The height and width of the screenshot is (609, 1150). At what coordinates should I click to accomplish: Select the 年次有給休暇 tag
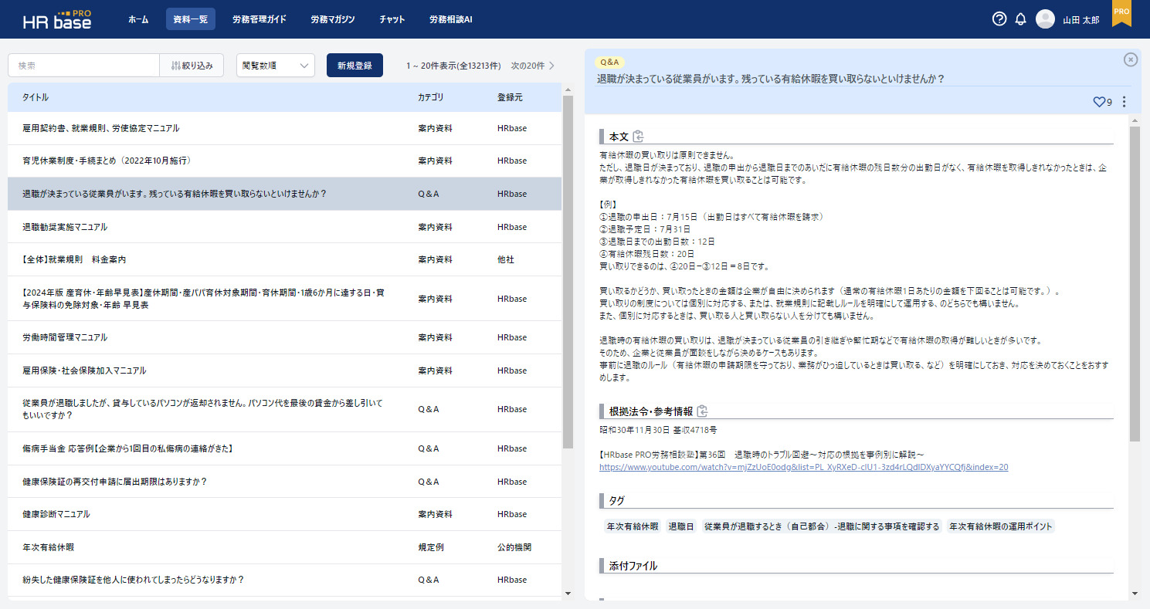632,526
